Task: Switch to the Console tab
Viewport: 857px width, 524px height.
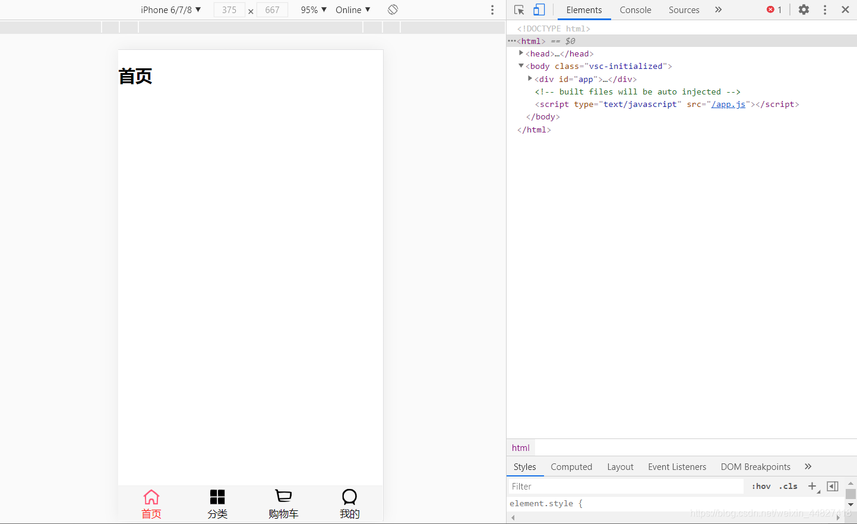Action: point(635,10)
